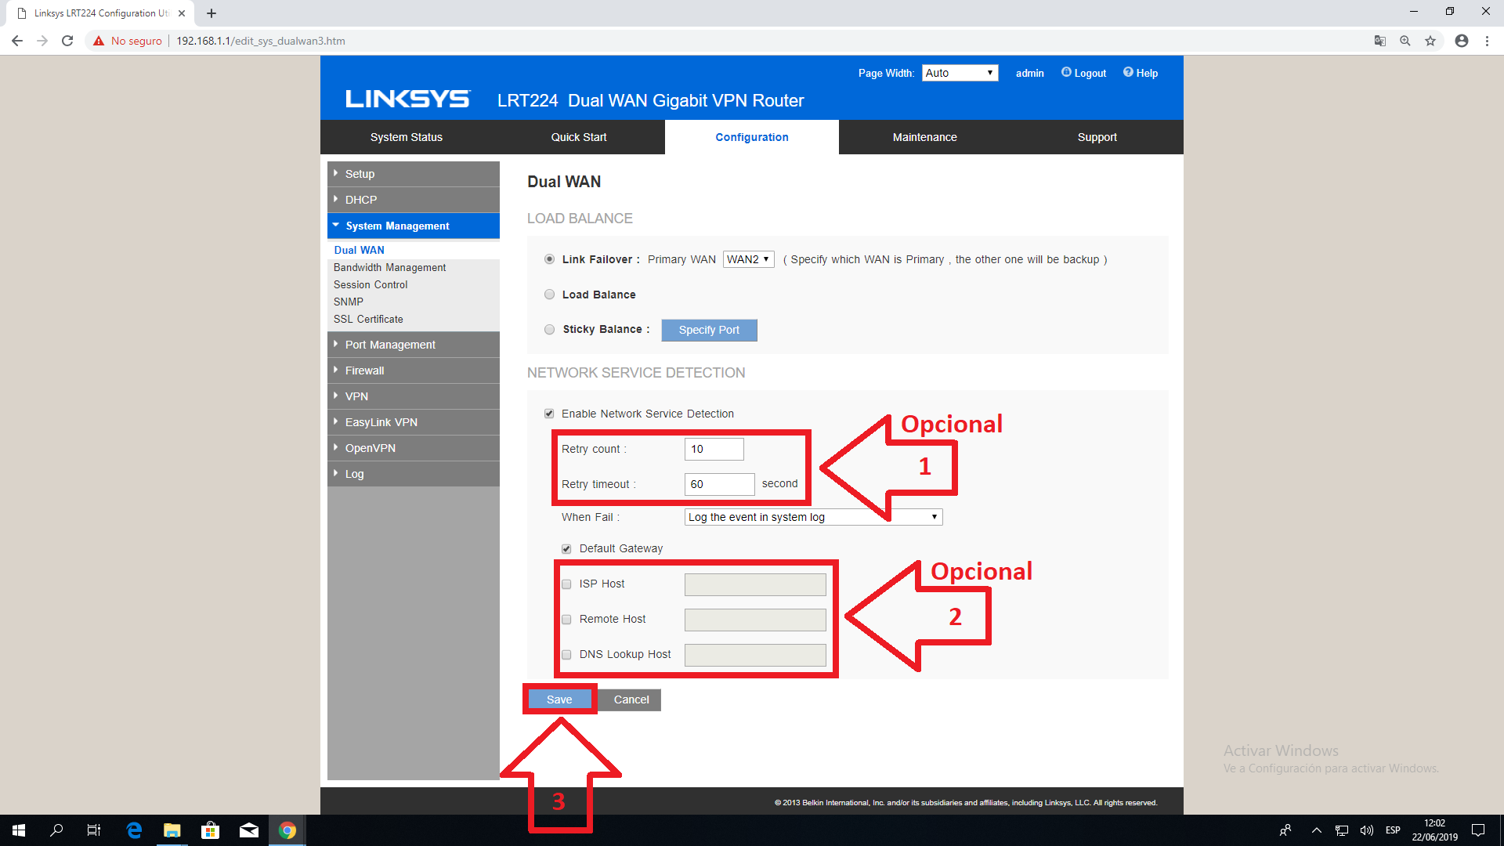Image resolution: width=1504 pixels, height=846 pixels.
Task: Open the Bandwidth Management link
Action: [x=389, y=268]
